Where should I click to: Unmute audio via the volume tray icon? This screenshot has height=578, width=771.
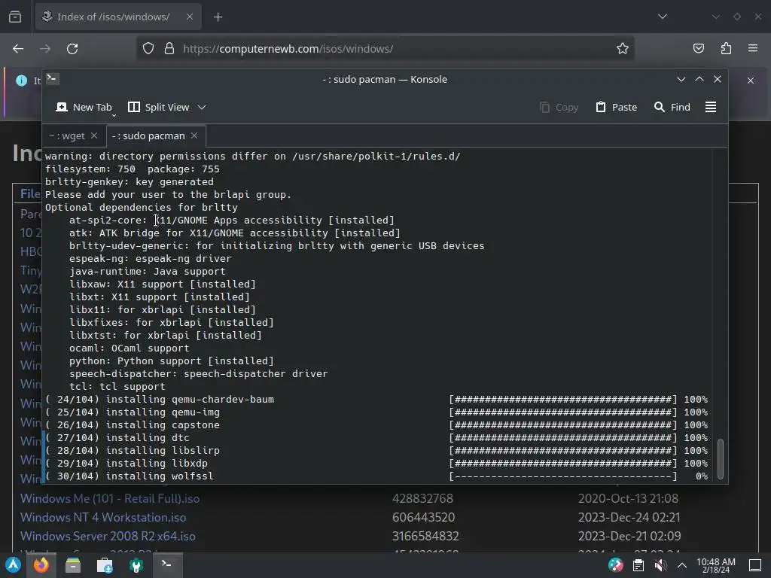660,565
